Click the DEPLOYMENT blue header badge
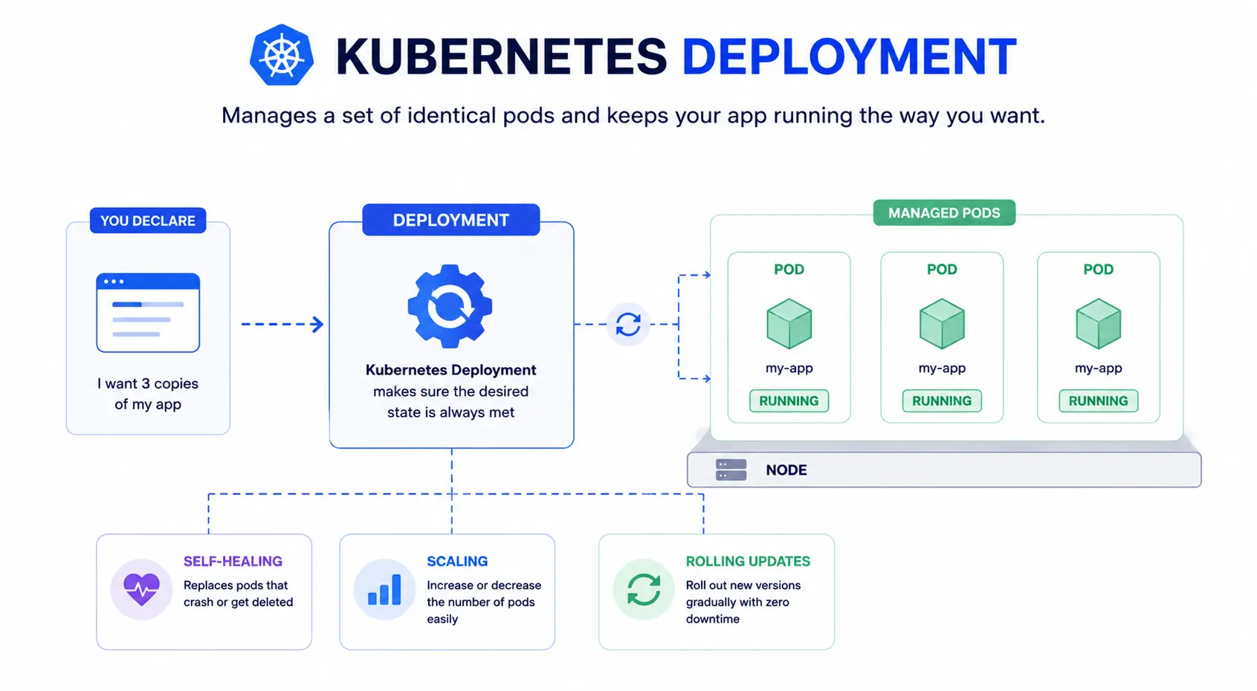This screenshot has width=1257, height=691. point(451,220)
